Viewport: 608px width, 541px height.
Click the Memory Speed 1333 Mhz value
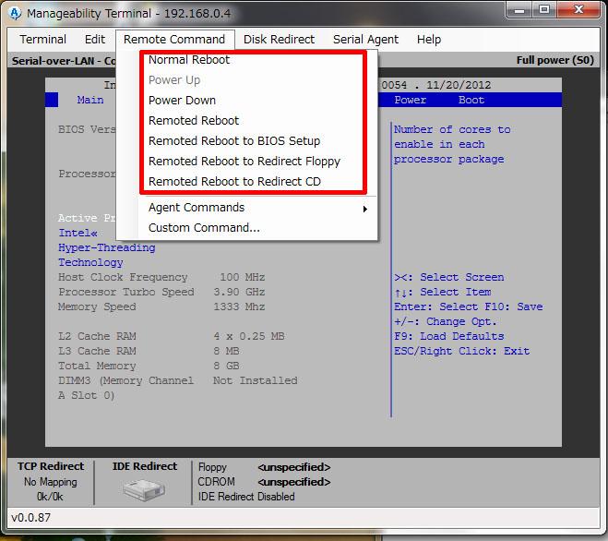(239, 307)
